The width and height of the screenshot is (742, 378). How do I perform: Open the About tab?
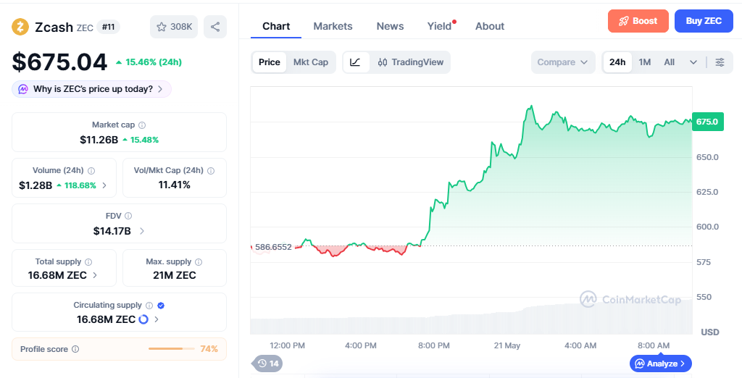[x=490, y=26]
